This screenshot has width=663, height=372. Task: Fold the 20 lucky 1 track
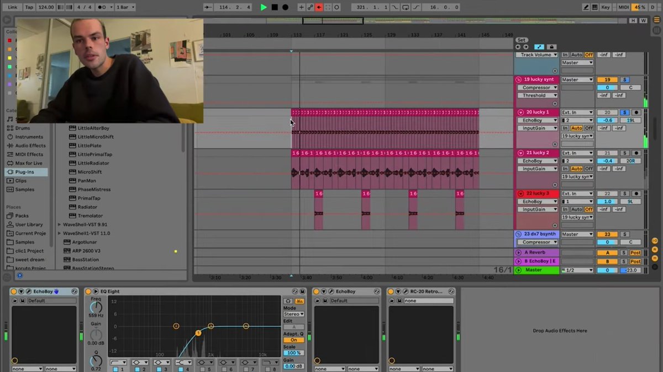tap(520, 112)
